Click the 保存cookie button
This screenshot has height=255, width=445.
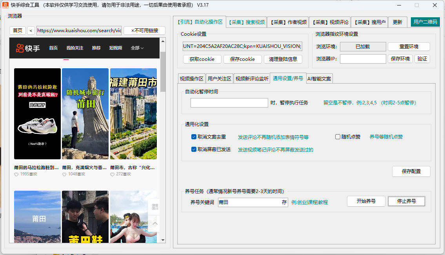click(242, 59)
